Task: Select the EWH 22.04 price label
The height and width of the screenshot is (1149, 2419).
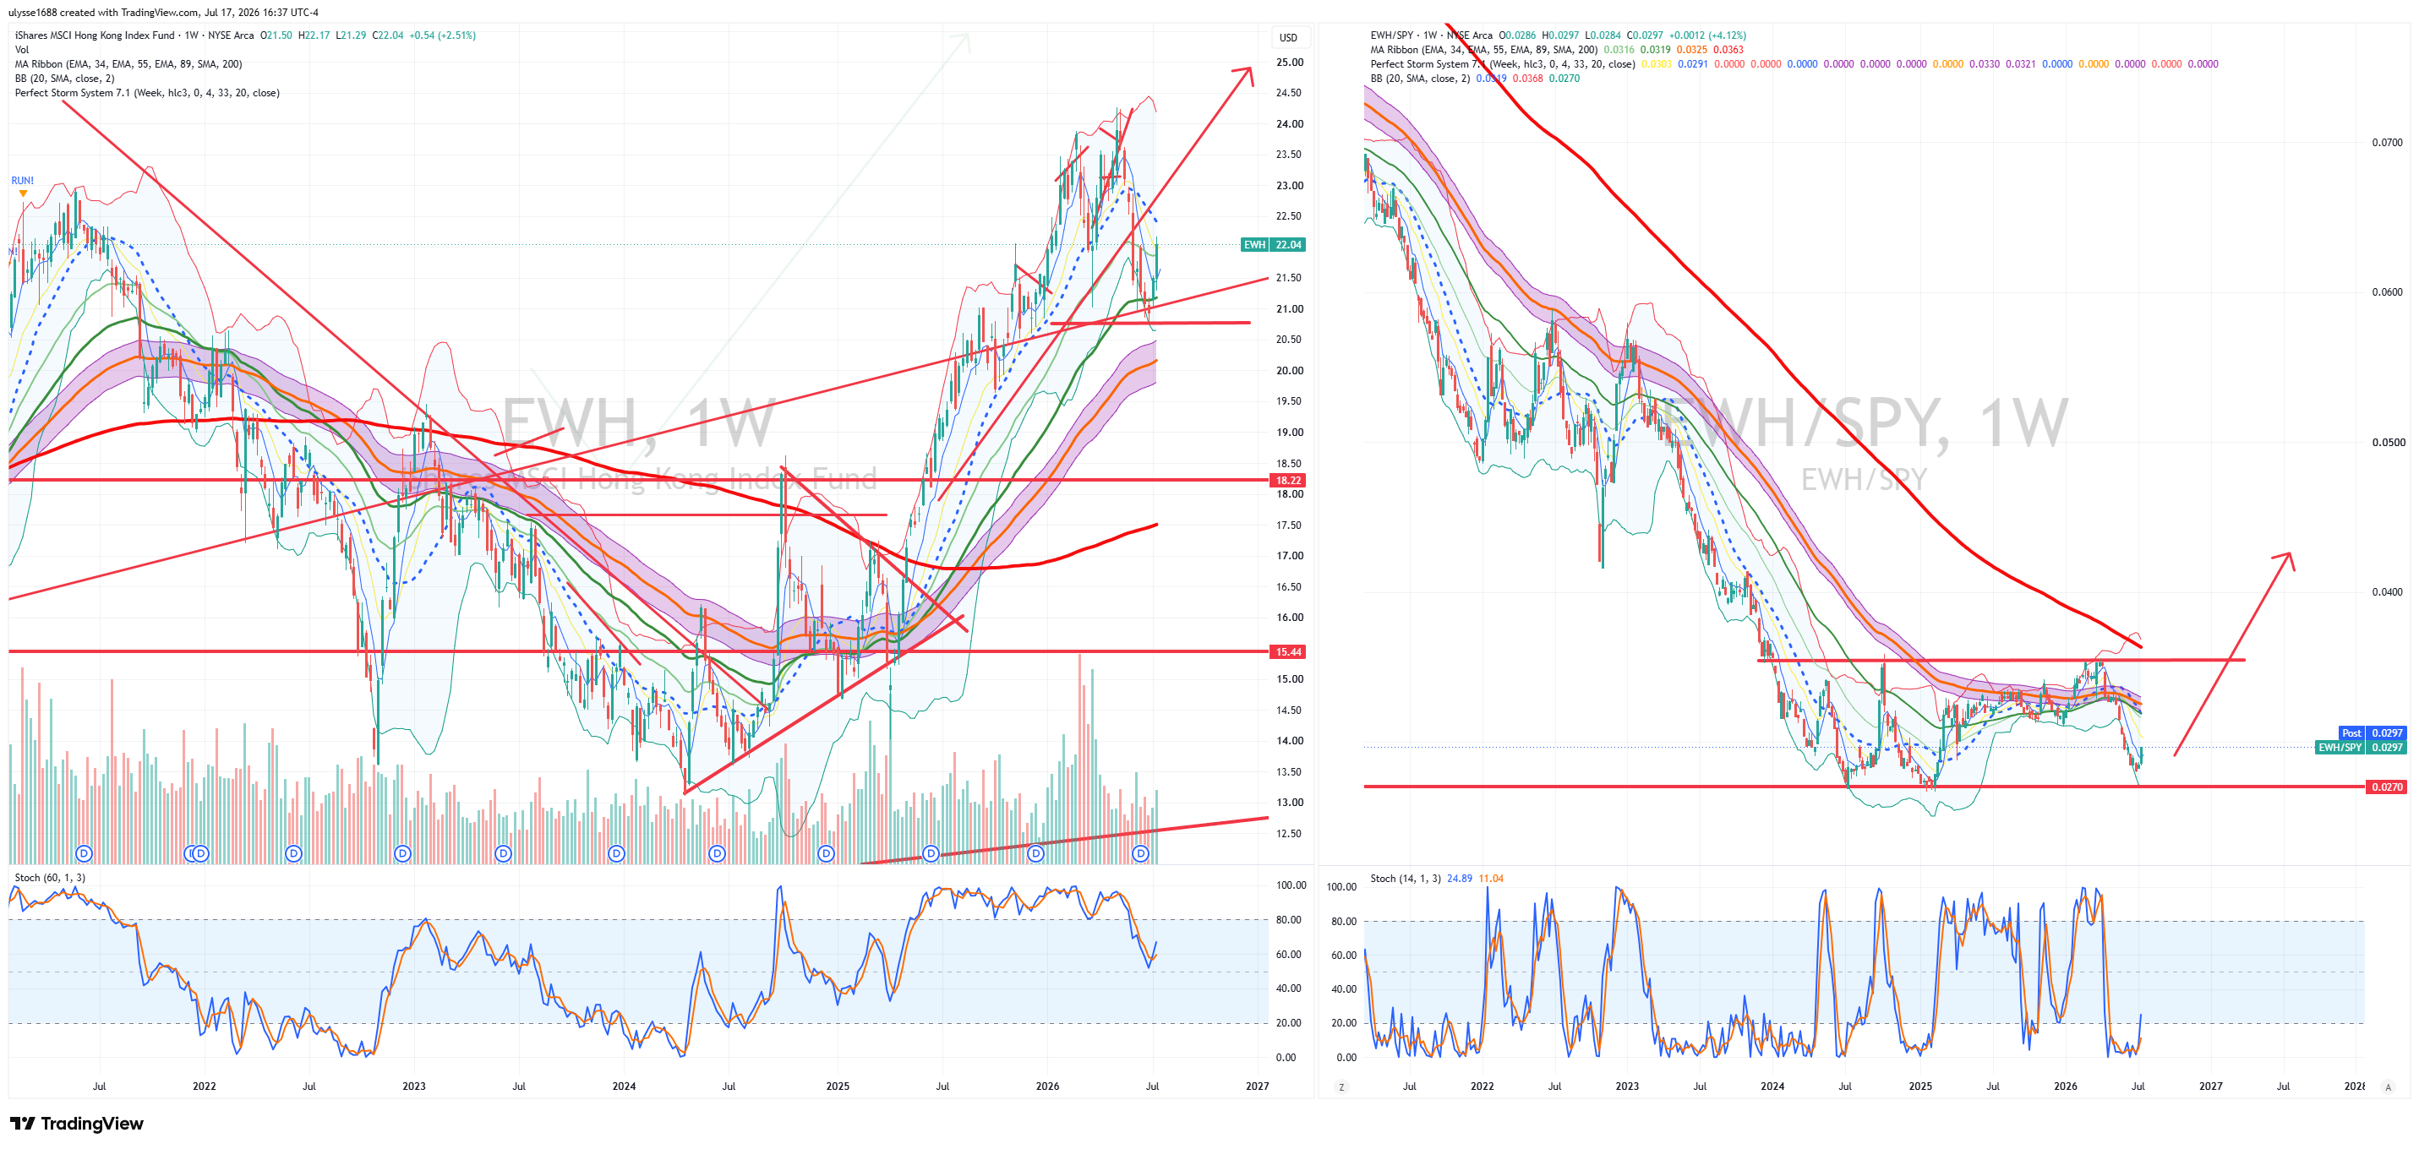Action: point(1272,245)
